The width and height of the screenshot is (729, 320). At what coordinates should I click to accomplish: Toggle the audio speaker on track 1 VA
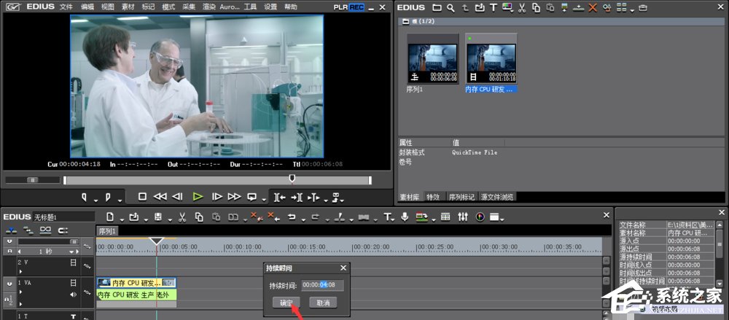[x=73, y=294]
